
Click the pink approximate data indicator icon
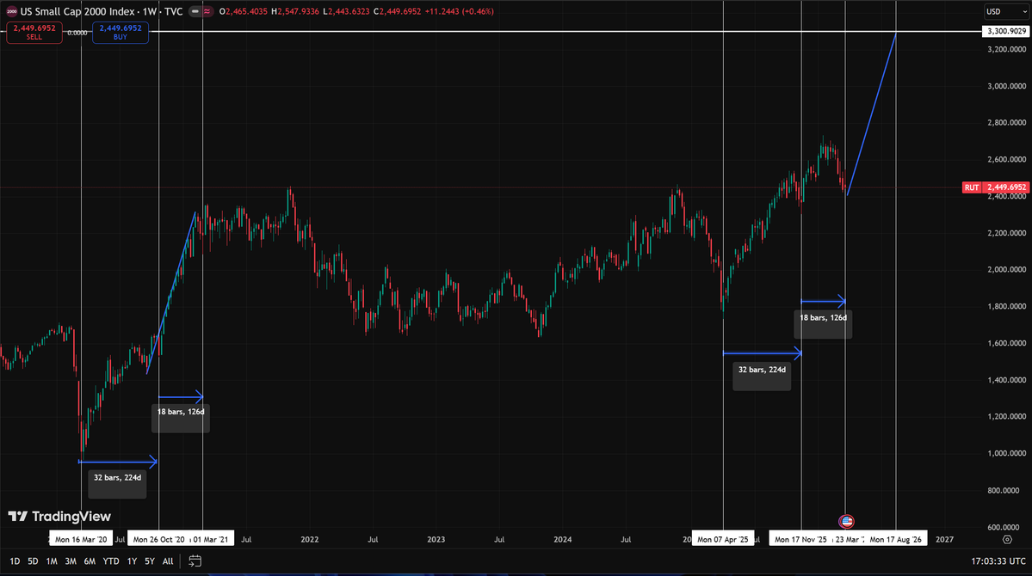[207, 11]
